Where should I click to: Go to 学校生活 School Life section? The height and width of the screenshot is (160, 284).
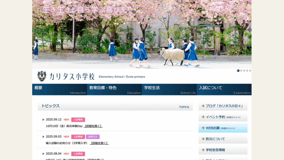point(169,89)
